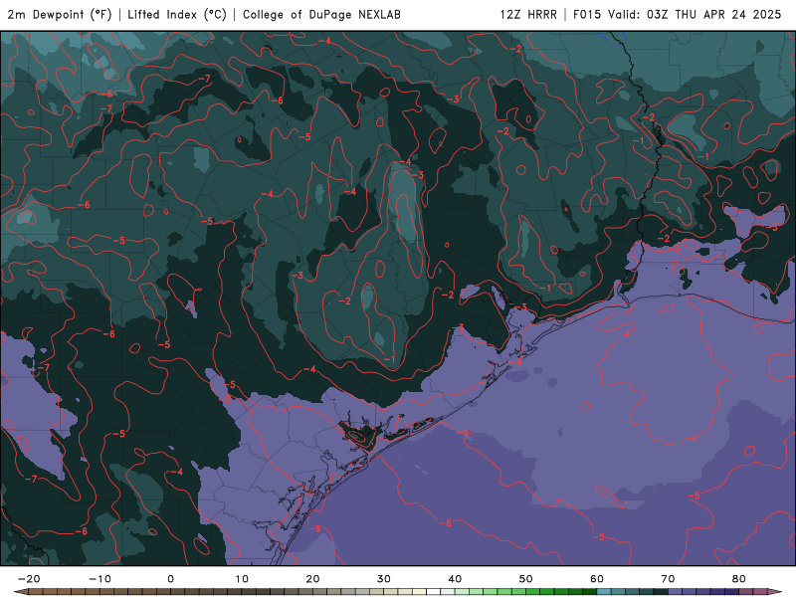Click the "30" color bar label

tap(384, 579)
